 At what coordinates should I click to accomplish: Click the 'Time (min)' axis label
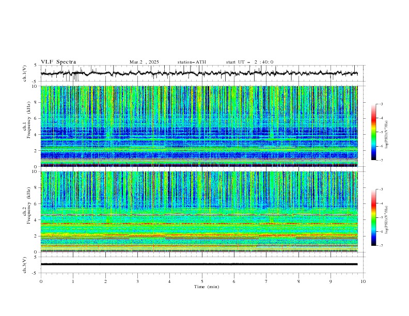(x=207, y=287)
